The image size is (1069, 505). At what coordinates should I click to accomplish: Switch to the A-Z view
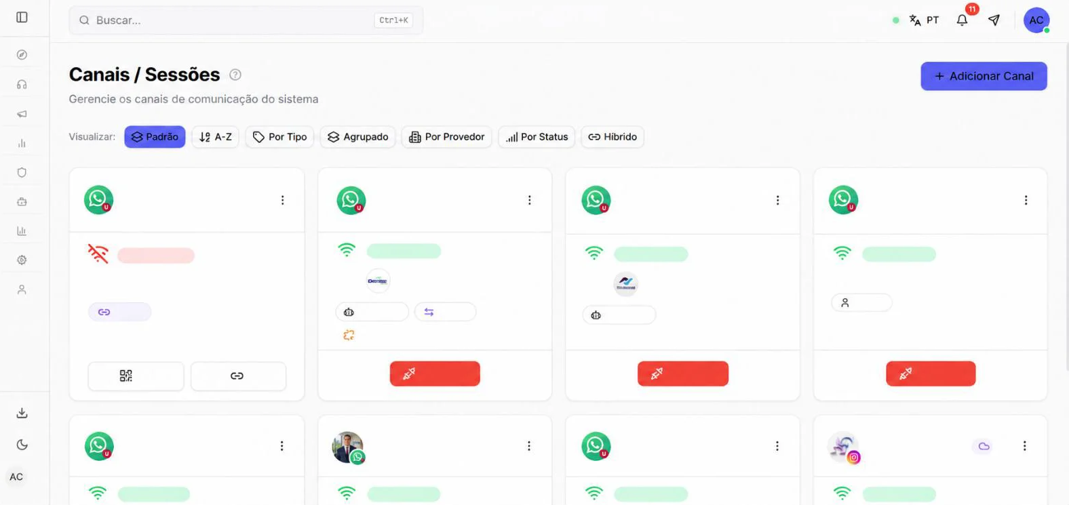click(x=216, y=137)
